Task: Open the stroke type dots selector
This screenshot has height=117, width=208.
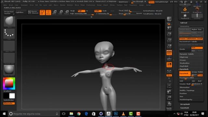Action: coord(9,34)
